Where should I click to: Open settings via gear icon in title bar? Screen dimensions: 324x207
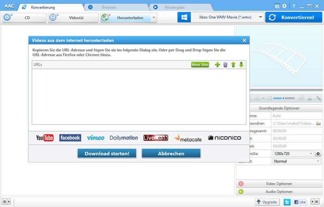284,6
